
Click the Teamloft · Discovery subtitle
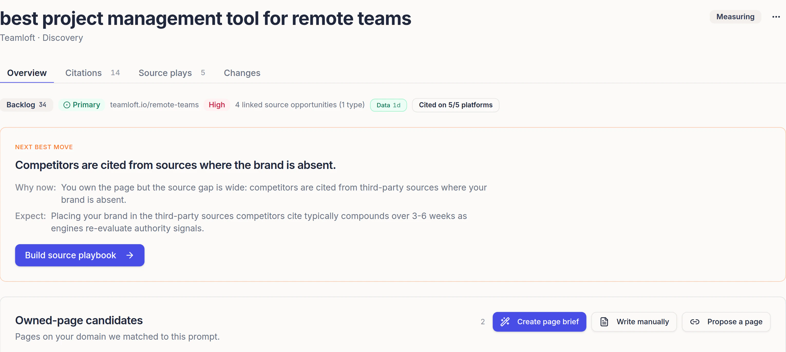42,37
